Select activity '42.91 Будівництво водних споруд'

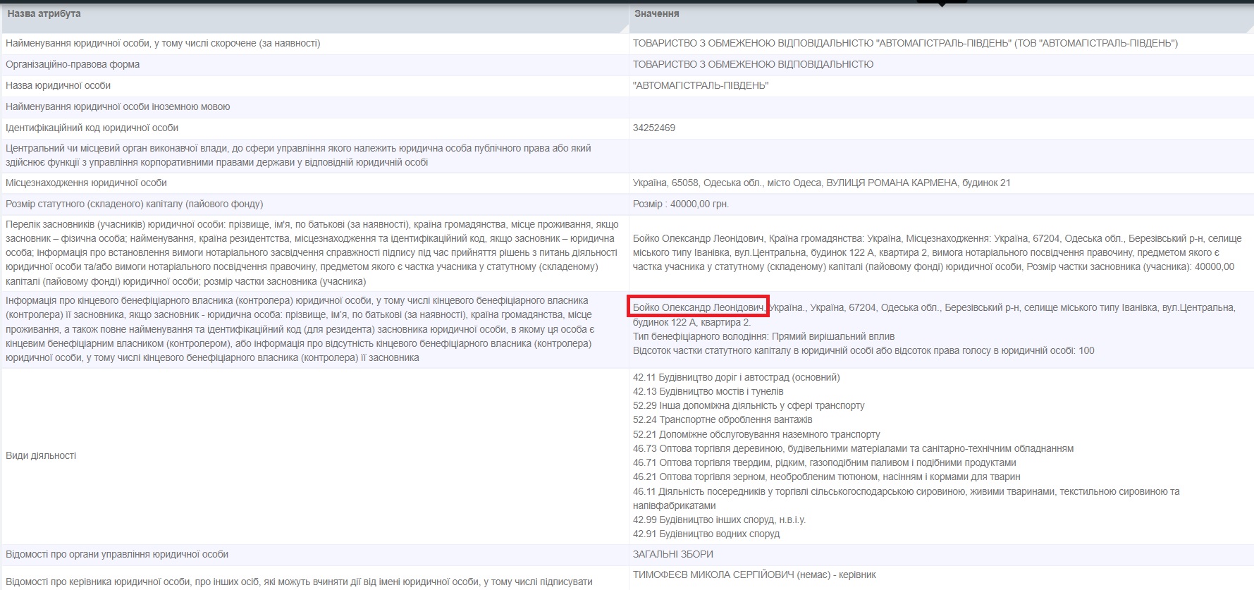pos(706,534)
